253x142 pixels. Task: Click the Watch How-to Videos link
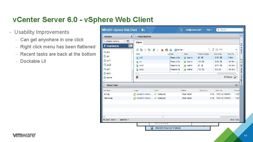click(168, 128)
